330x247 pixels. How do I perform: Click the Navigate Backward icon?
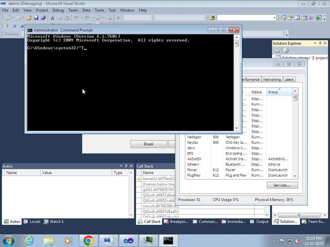click(99, 18)
